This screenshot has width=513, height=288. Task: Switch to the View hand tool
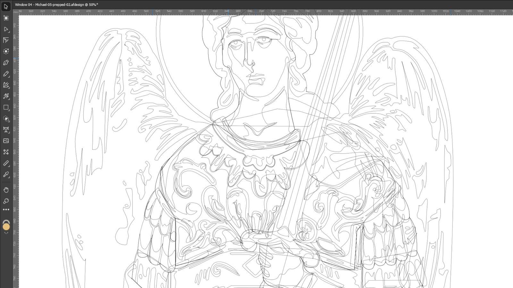[x=6, y=190]
